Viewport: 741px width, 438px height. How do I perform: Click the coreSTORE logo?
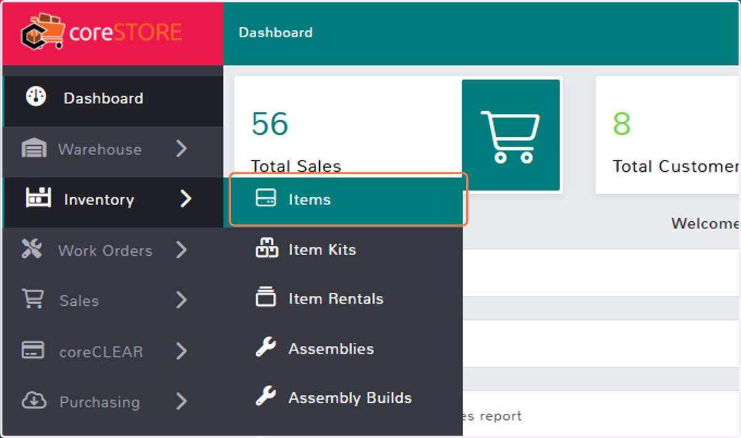102,32
